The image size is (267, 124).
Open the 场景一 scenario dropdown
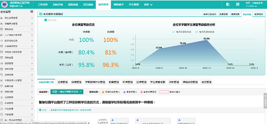(x=67, y=92)
